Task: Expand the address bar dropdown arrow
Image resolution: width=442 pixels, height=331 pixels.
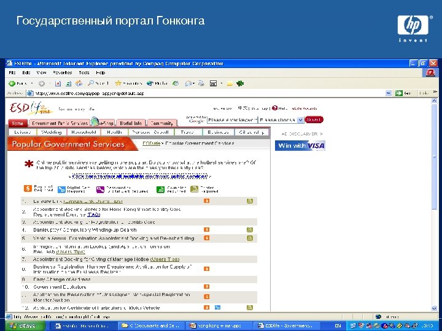Action: point(389,93)
